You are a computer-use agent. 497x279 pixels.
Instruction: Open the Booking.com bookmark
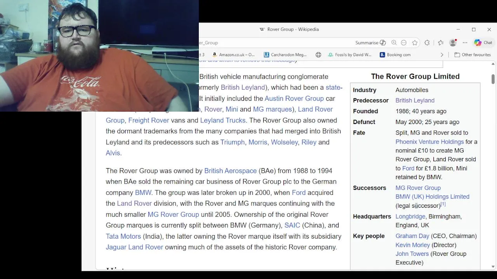(x=395, y=55)
